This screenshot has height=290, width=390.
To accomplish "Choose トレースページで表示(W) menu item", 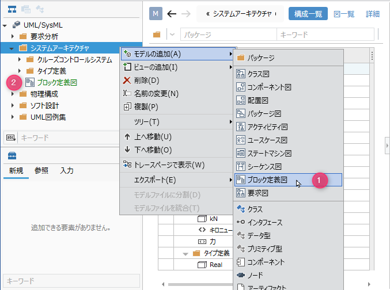I will click(x=177, y=165).
